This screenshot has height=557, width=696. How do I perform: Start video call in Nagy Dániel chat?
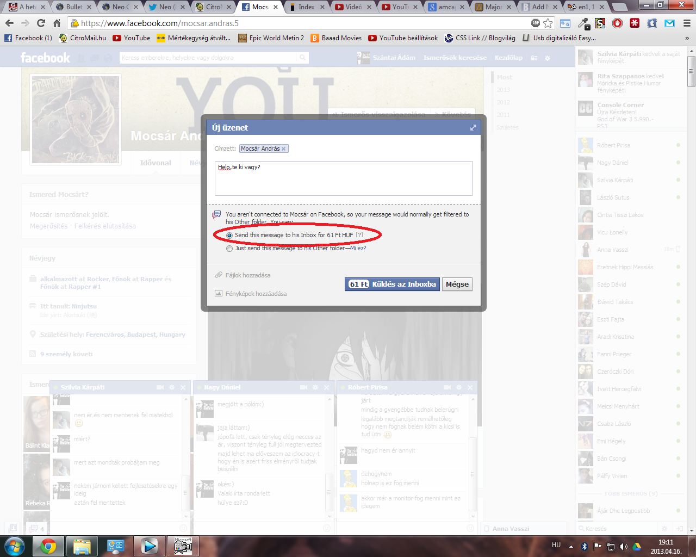(303, 387)
